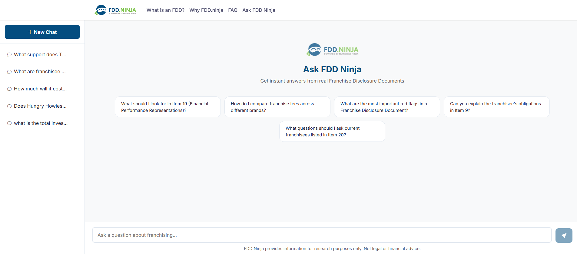Click chat bubble icon beside 'What are franchisee ...'
The height and width of the screenshot is (254, 577).
[x=9, y=72]
